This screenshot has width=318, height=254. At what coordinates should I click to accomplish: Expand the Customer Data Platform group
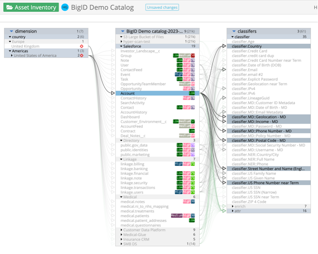pyautogui.click(x=121, y=230)
